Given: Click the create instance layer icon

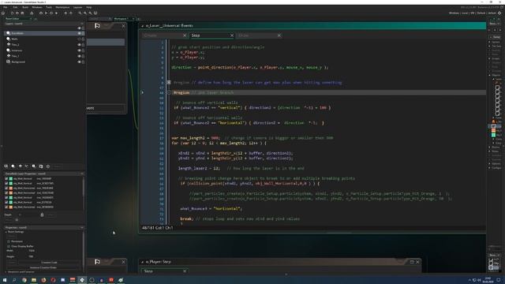Looking at the screenshot, I should 13,166.
